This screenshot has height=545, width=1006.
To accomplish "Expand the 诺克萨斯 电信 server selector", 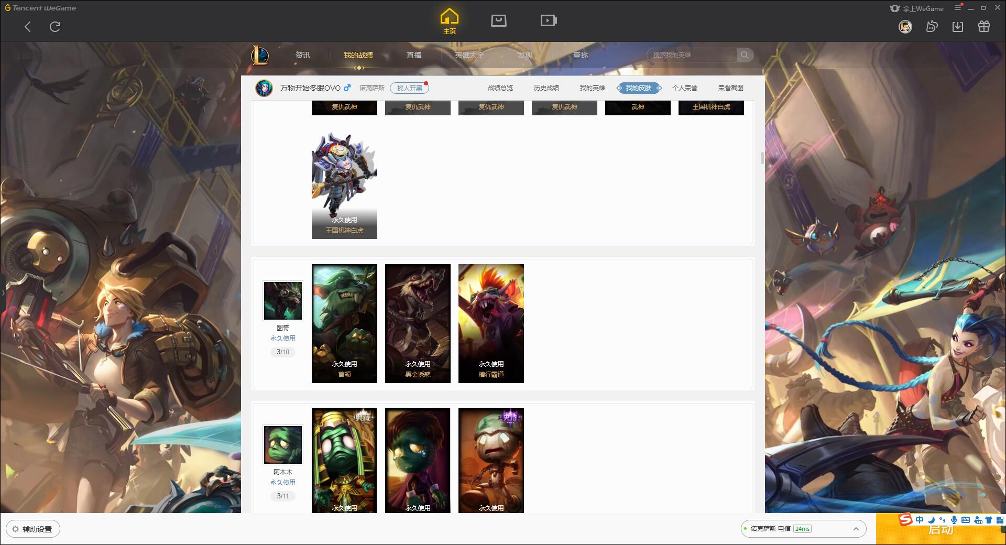I will click(856, 529).
